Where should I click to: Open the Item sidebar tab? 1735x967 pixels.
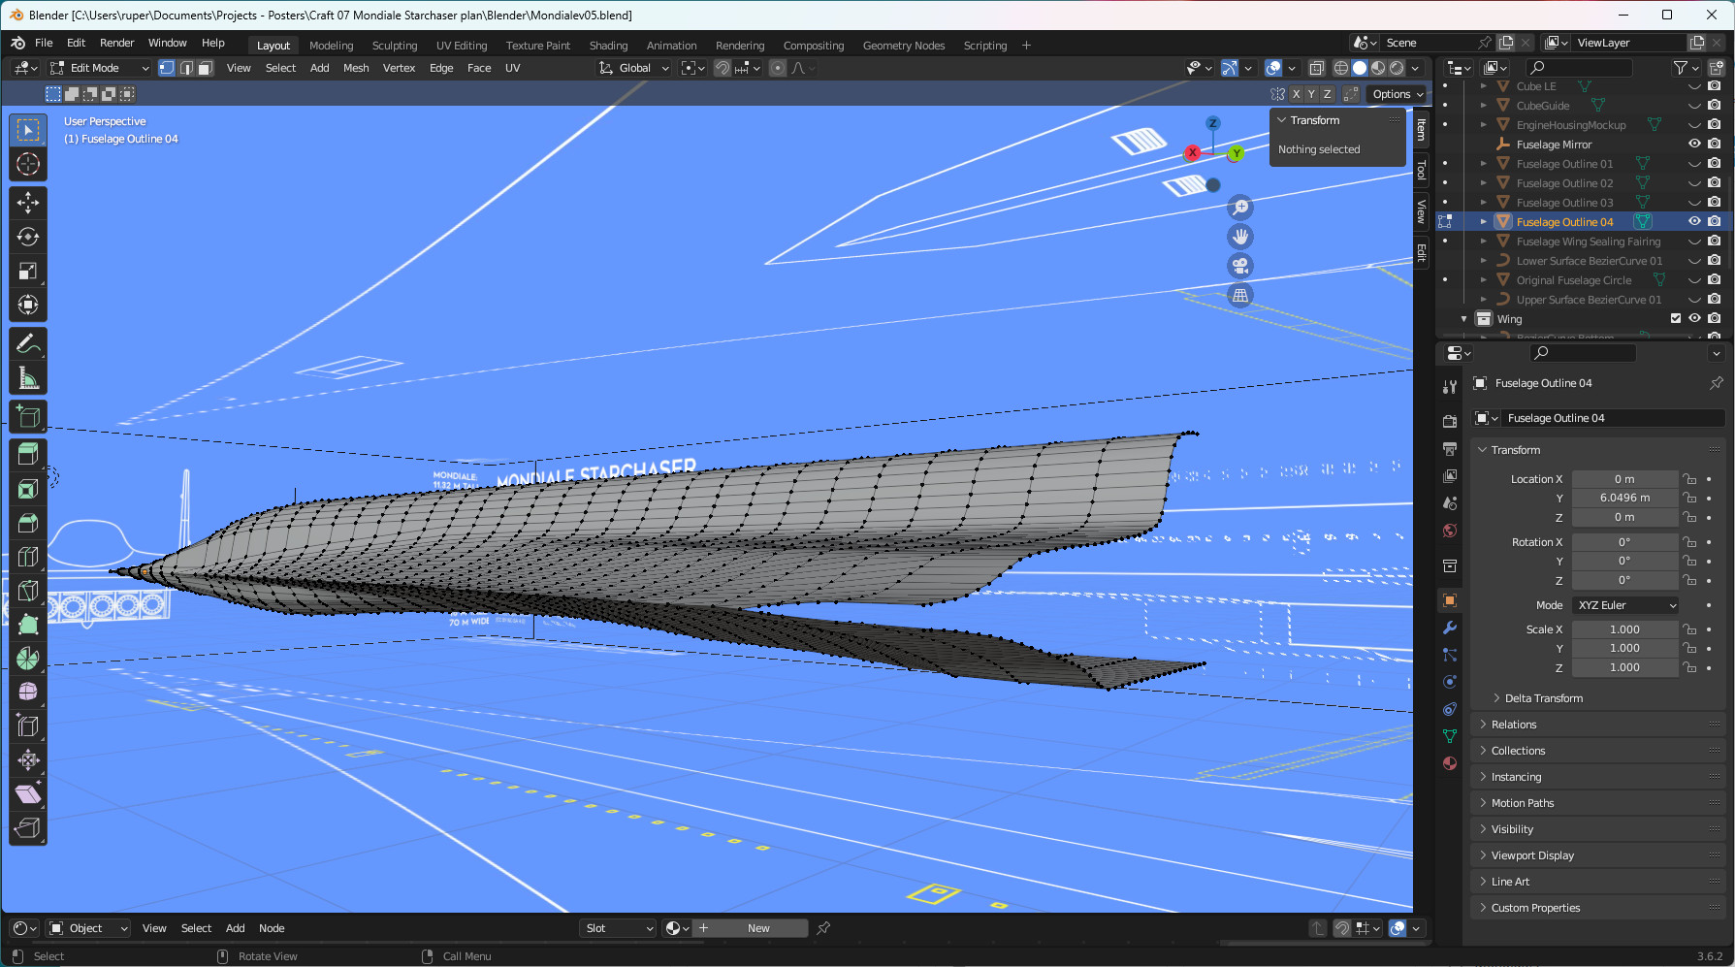tap(1422, 129)
